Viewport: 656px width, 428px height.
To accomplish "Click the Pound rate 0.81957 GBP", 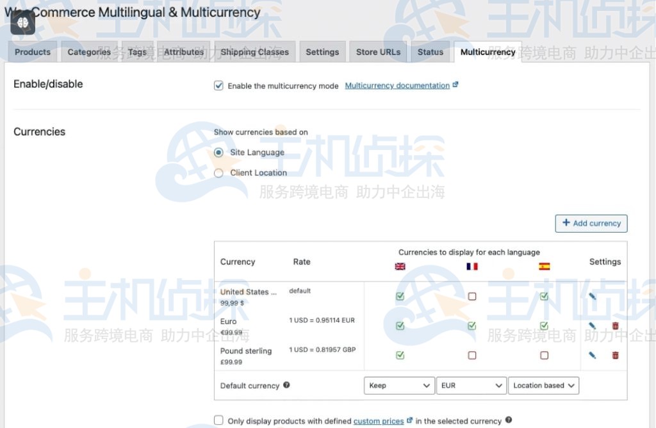I will [322, 349].
